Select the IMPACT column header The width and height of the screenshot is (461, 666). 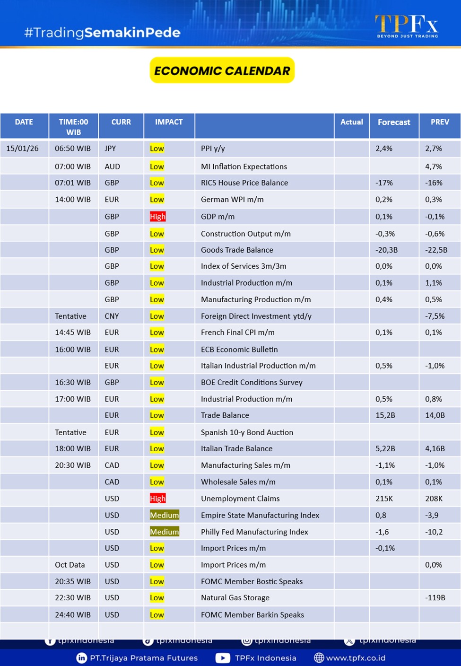pos(169,122)
